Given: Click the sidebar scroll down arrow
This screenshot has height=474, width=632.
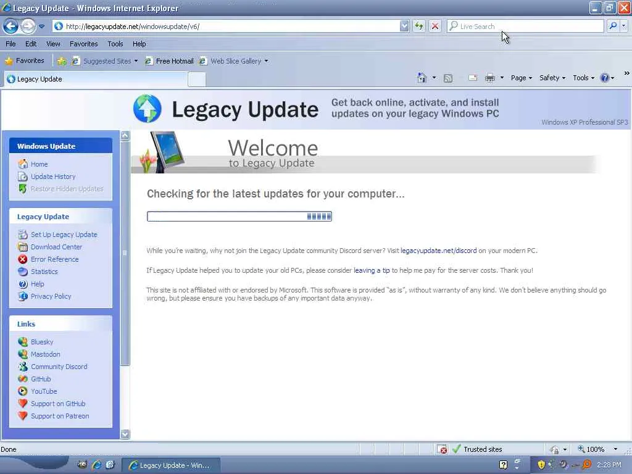Looking at the screenshot, I should point(125,434).
